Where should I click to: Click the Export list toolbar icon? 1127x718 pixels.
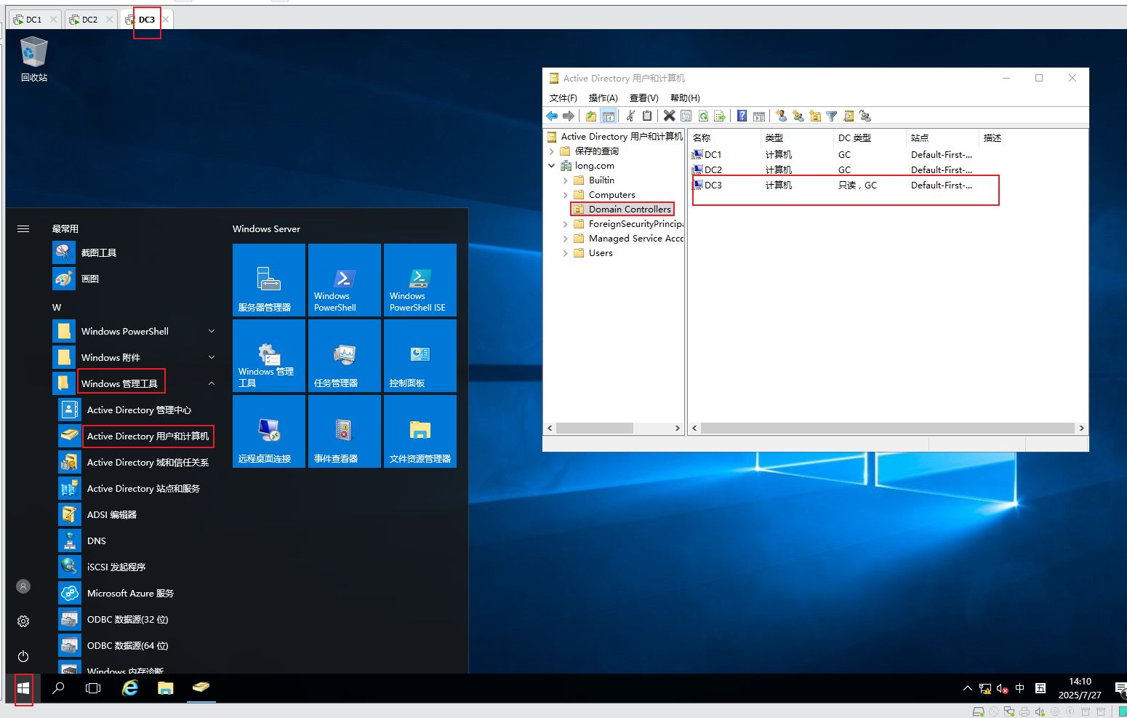click(720, 116)
